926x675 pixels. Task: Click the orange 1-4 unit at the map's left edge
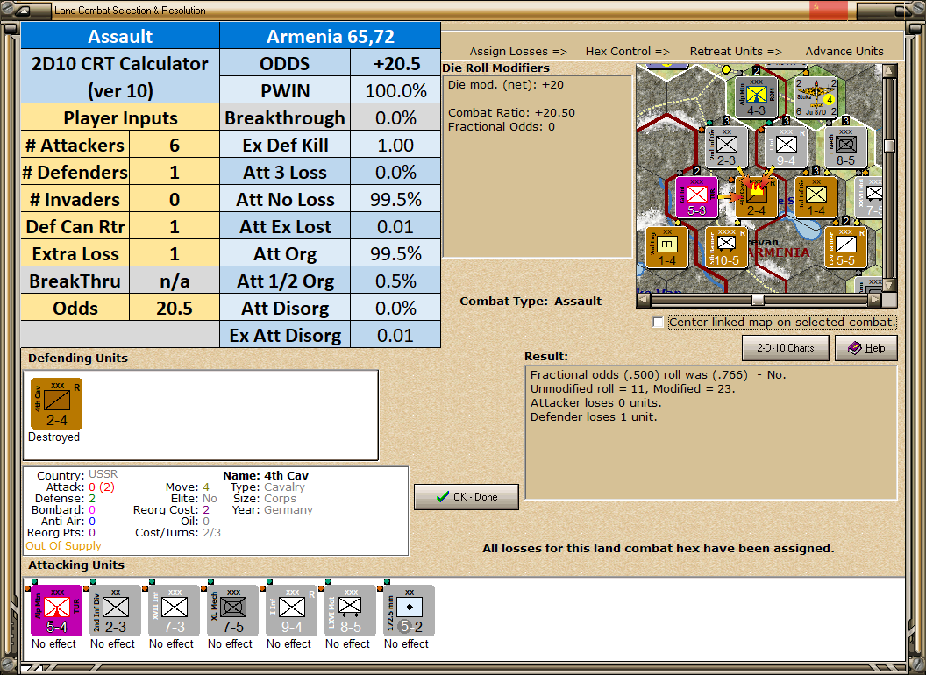pyautogui.click(x=666, y=247)
